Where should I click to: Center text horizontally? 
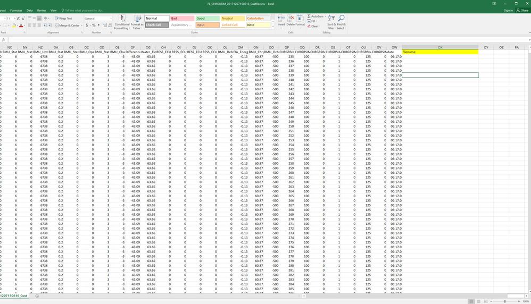(x=34, y=26)
